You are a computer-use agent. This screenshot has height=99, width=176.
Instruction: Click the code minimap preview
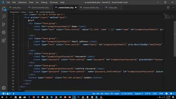click(168, 16)
